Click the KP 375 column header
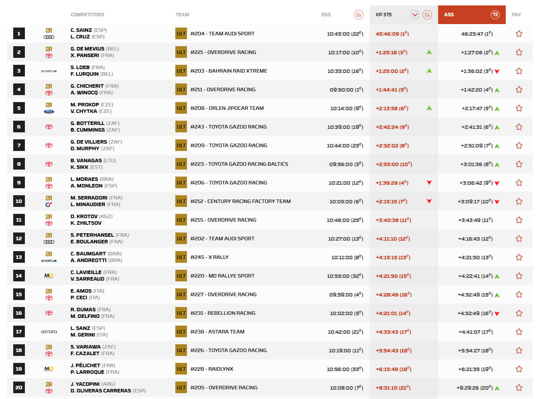Viewport: 538px width, 399px height. 384,15
